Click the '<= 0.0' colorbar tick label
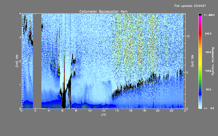Screen dimensions: 218x136 point(209,108)
